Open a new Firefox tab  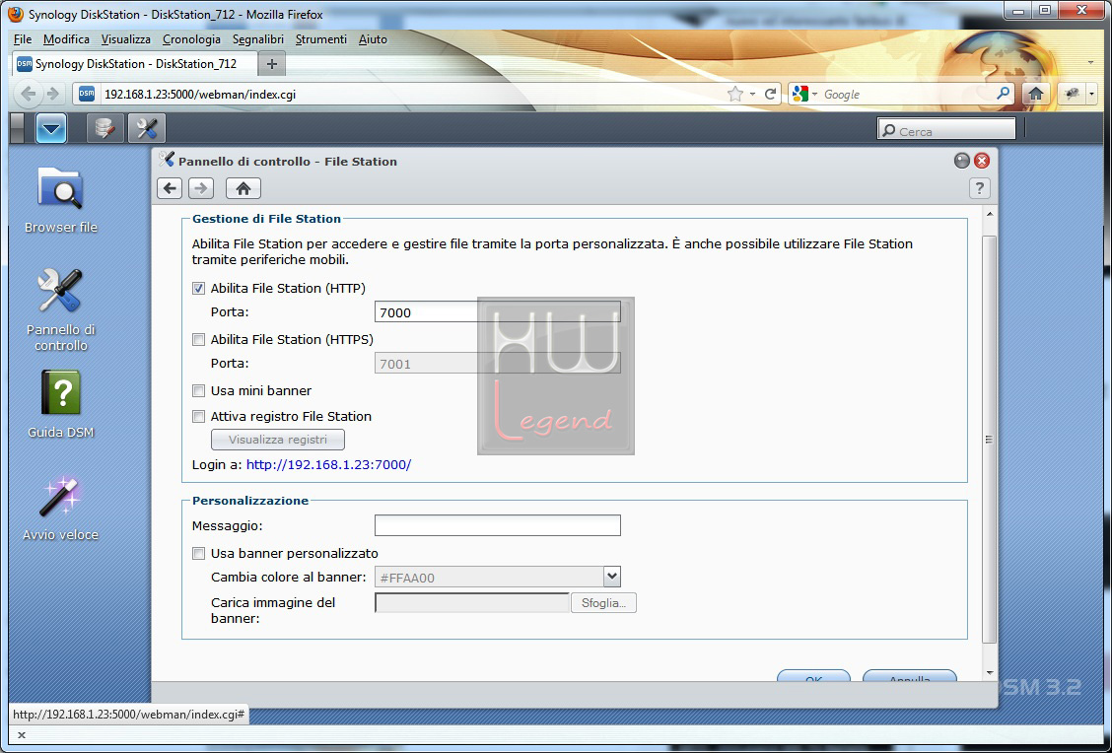271,64
